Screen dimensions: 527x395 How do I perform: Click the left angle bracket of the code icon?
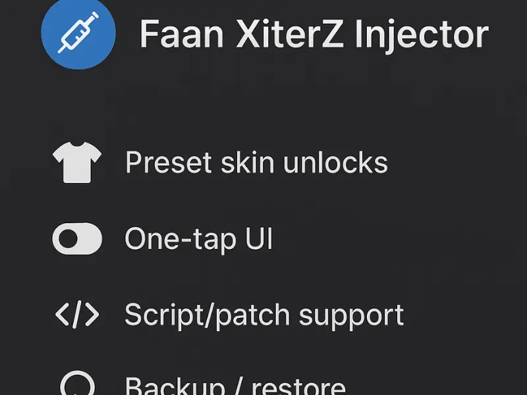click(x=62, y=315)
